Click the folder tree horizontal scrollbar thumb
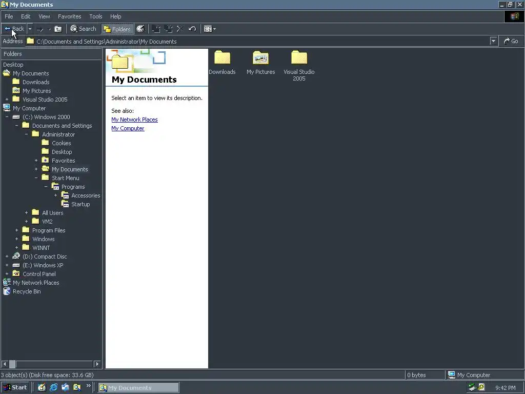This screenshot has height=394, width=525. [x=12, y=364]
